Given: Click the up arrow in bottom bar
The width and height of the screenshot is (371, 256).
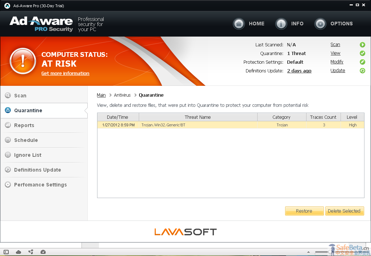Looking at the screenshot, I should point(308,252).
